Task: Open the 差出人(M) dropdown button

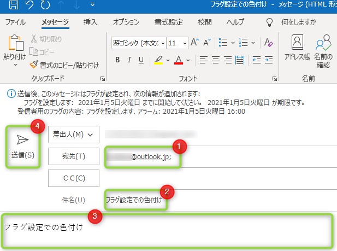Action: 74,135
